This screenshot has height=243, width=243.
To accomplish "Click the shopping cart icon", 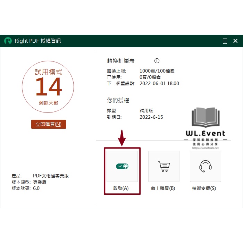I will point(164,166).
